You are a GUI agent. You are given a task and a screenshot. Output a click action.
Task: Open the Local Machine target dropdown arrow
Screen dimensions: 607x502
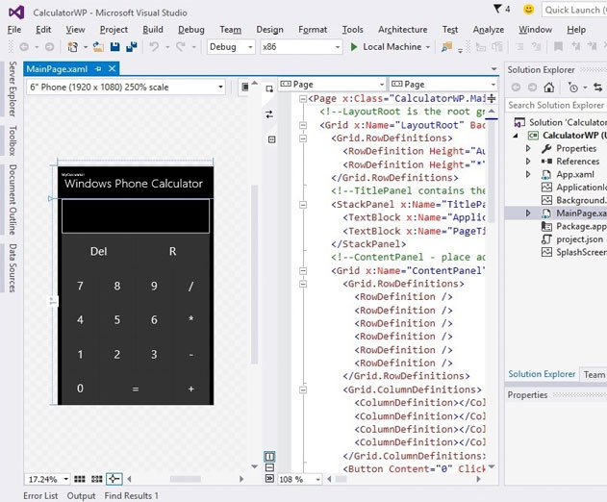pyautogui.click(x=428, y=47)
